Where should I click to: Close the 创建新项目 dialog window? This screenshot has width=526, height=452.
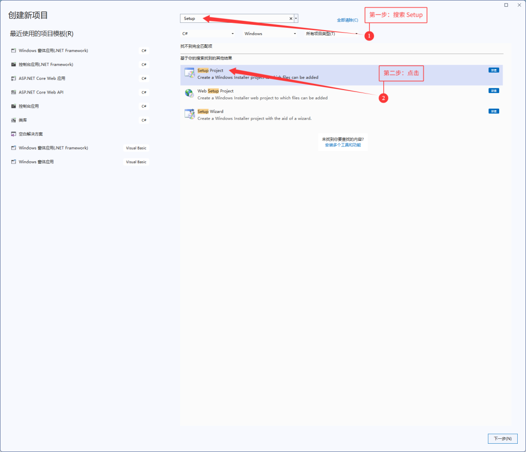coord(519,5)
